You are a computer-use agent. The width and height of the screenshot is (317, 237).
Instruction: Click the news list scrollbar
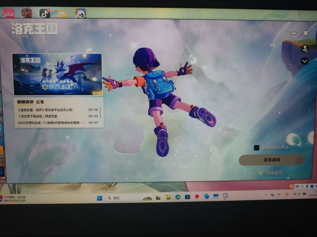[x=100, y=113]
